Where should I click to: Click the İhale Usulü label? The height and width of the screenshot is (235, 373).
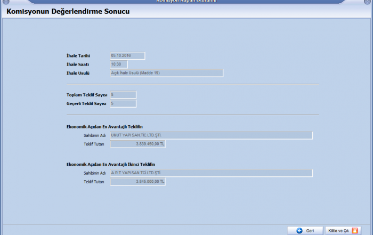[x=78, y=73]
